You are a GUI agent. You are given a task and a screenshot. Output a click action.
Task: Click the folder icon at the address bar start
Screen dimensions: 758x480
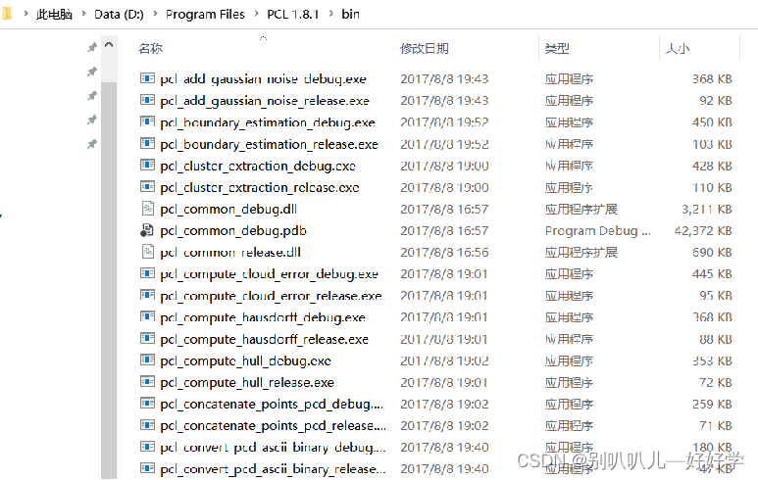pyautogui.click(x=6, y=14)
